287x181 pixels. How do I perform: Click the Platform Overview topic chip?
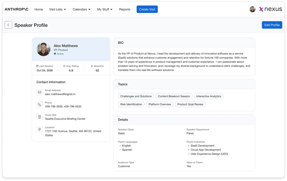(160, 104)
